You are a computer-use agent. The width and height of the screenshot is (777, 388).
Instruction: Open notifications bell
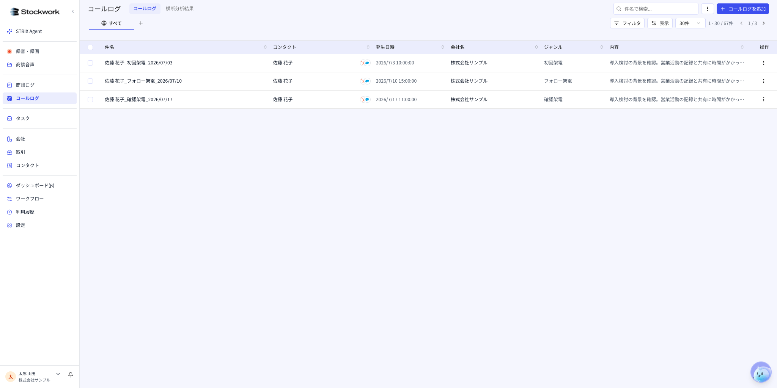pos(71,375)
